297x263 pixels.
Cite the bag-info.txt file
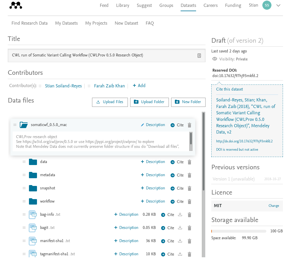tap(167, 215)
